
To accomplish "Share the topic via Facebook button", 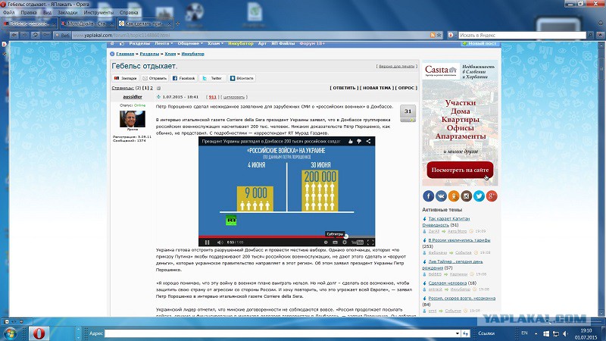I will (183, 78).
